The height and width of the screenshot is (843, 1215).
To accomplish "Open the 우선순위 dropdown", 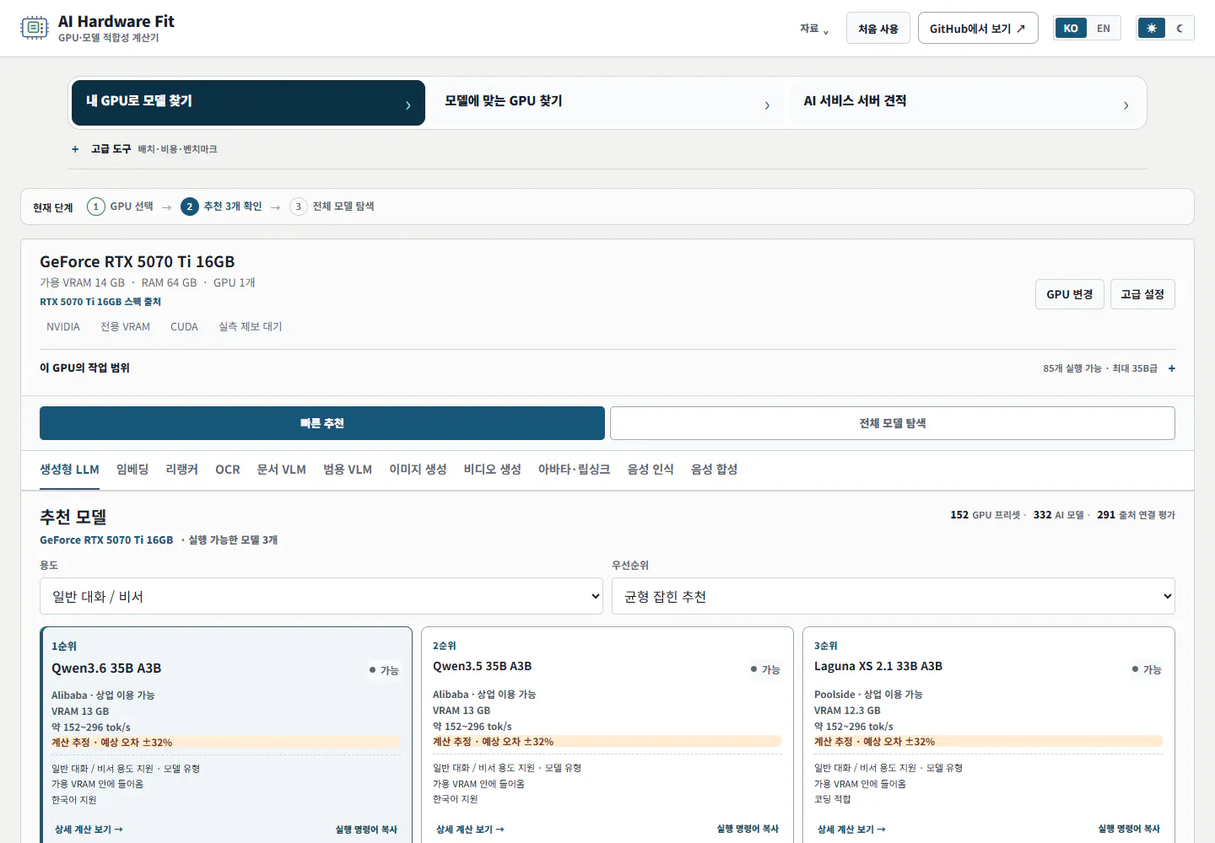I will click(894, 596).
